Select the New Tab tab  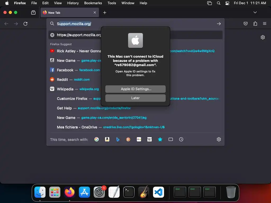pyautogui.click(x=70, y=12)
